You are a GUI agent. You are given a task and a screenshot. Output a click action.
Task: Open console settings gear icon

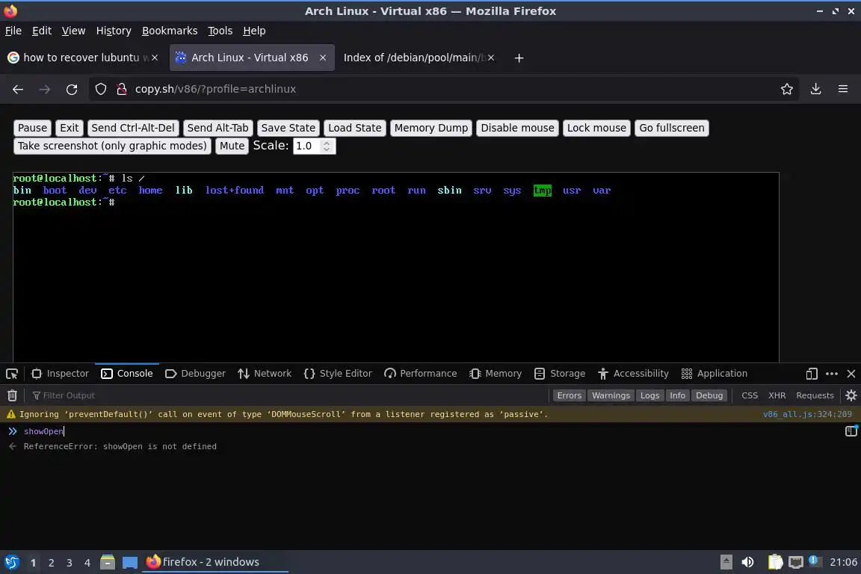[x=851, y=395]
